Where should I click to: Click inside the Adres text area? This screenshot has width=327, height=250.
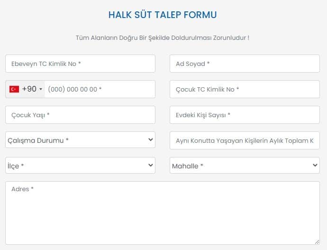pyautogui.click(x=163, y=213)
